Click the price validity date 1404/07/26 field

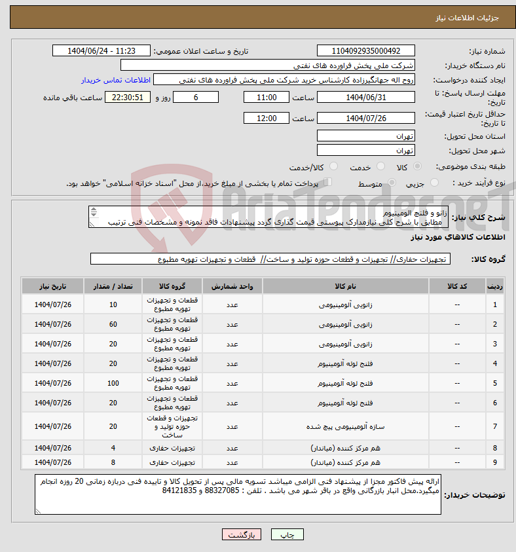pyautogui.click(x=365, y=118)
